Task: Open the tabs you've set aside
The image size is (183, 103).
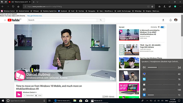Action: (2, 2)
